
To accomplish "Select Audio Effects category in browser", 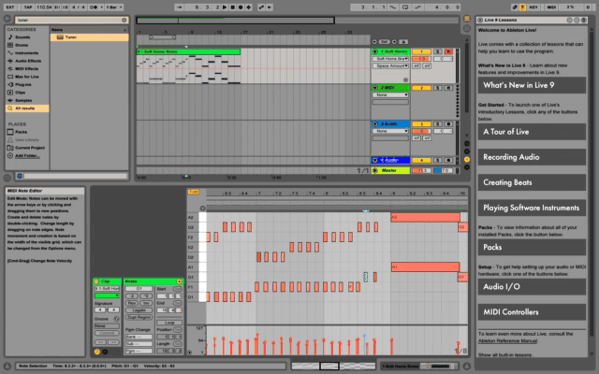I will coord(27,61).
